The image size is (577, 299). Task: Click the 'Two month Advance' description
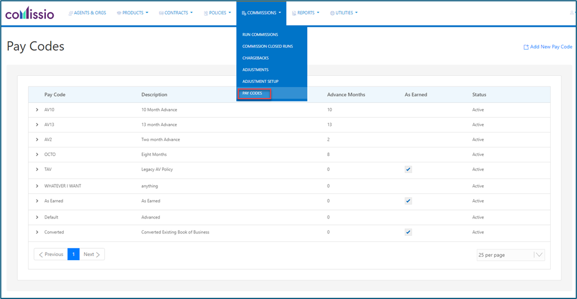click(x=161, y=140)
